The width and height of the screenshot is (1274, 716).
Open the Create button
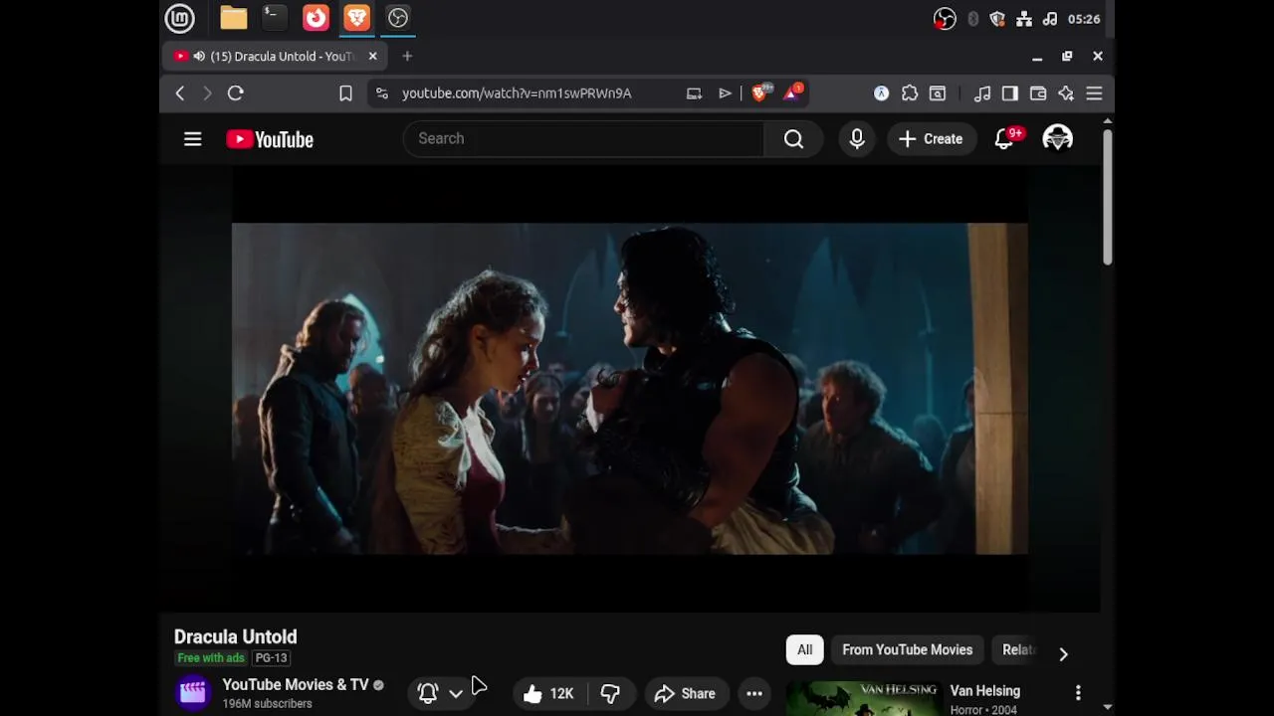click(x=931, y=139)
